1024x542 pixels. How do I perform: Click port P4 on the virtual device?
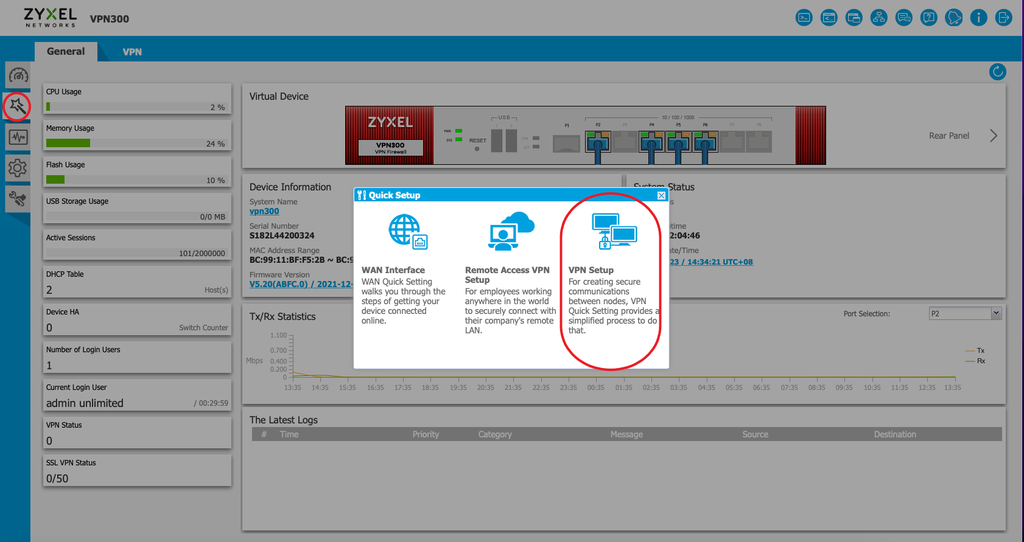click(651, 142)
